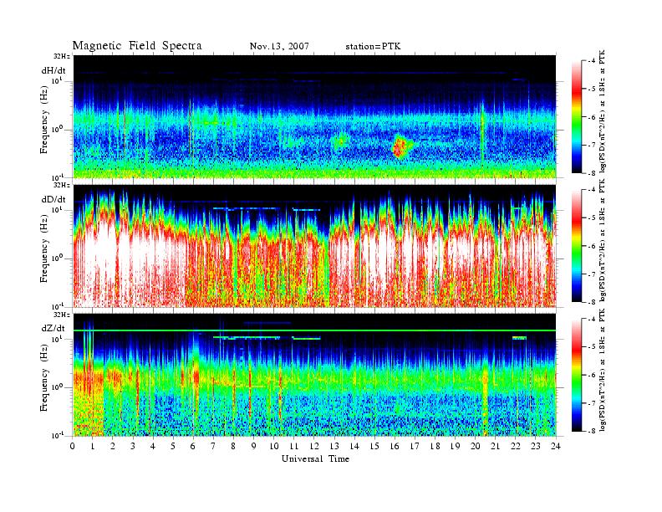Click hour label "0" on time axis
The height and width of the screenshot is (512, 662).
(x=73, y=446)
